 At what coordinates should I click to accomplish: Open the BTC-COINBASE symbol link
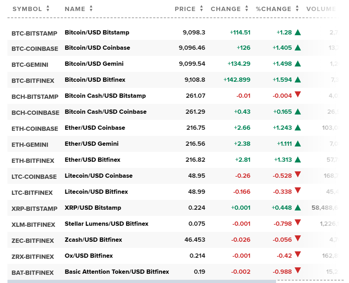(x=35, y=49)
